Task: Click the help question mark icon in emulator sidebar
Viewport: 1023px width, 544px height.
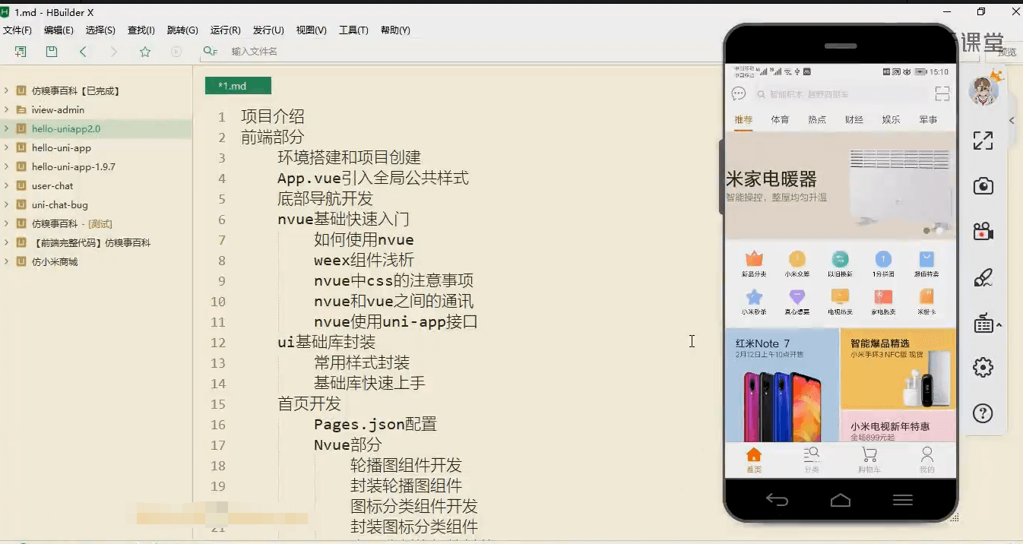Action: 983,413
